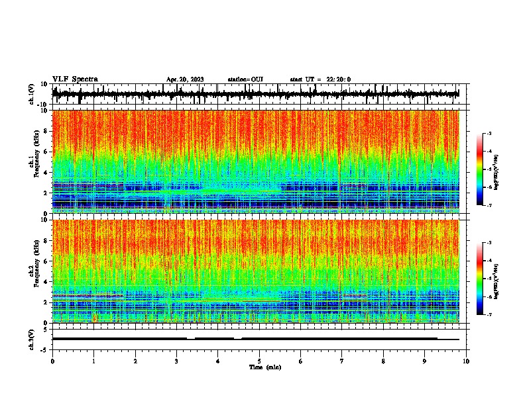Click the "ch.1(V)" axis label
This screenshot has height=405, width=525.
(32, 94)
